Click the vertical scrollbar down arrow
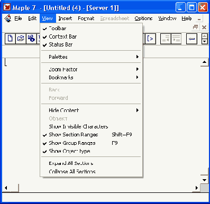Viewport: 210px width, 204px height. pos(205,180)
